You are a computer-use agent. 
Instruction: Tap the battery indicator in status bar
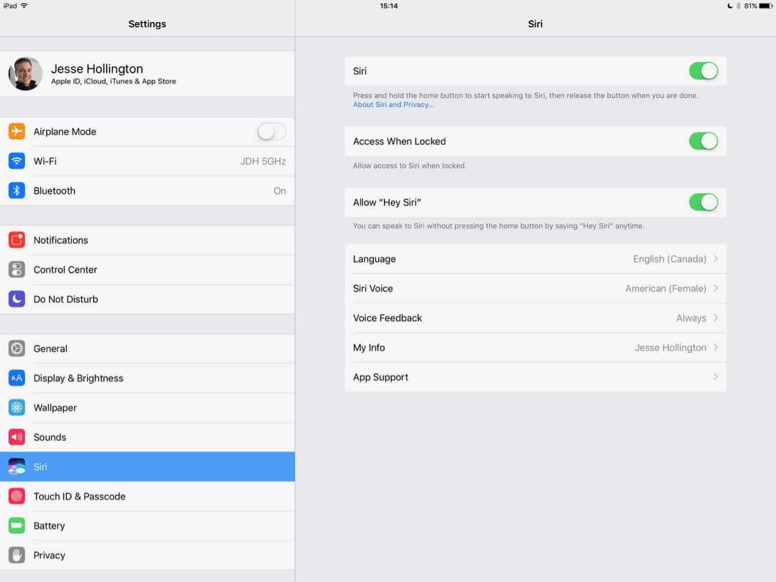tap(766, 6)
